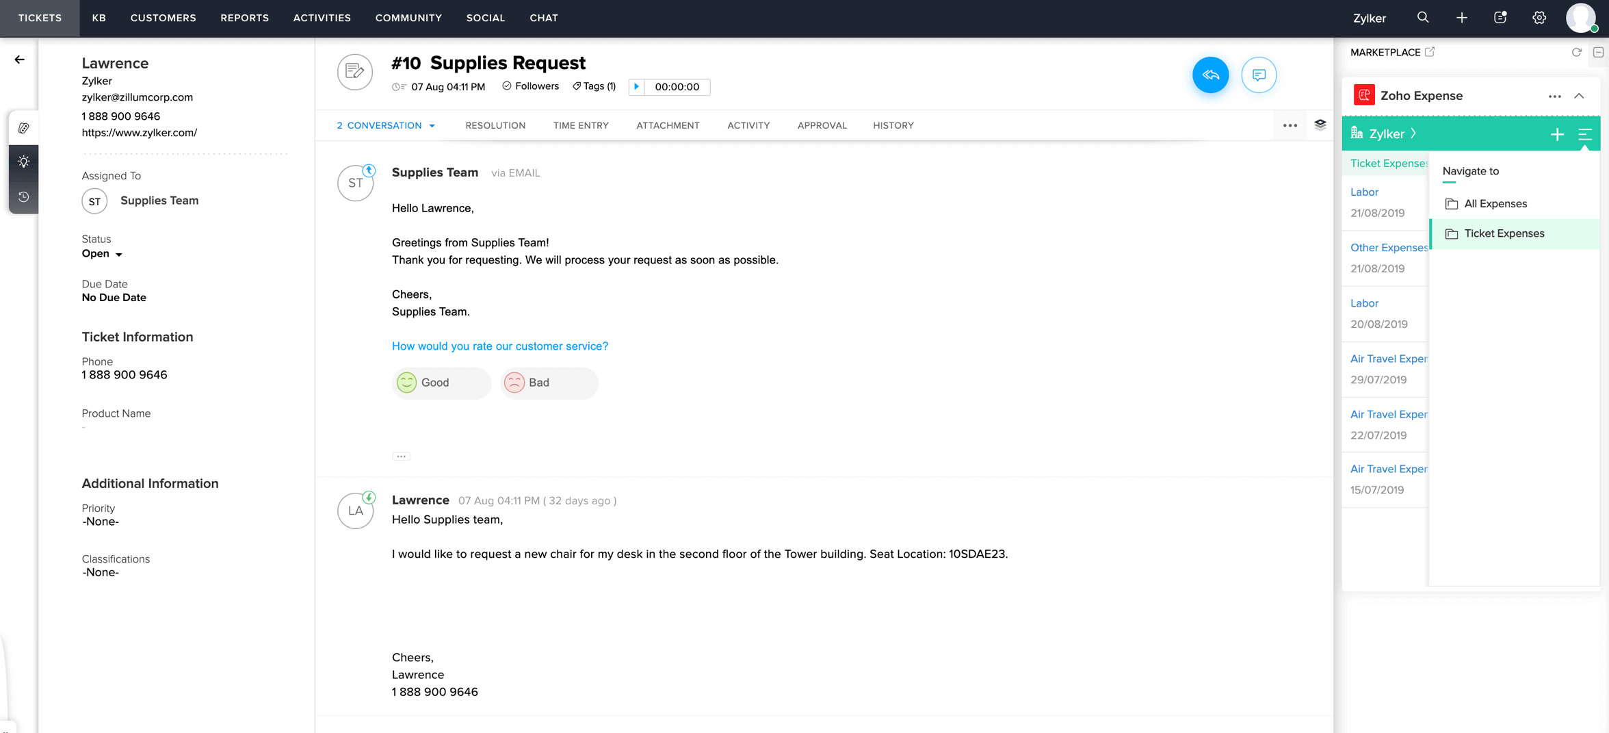Image resolution: width=1609 pixels, height=733 pixels.
Task: Click the comment bubble button
Action: click(x=1259, y=75)
